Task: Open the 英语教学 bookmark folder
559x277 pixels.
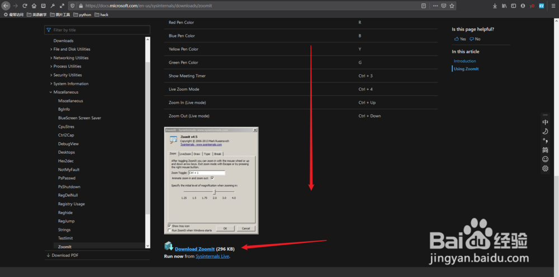Action: coord(37,15)
